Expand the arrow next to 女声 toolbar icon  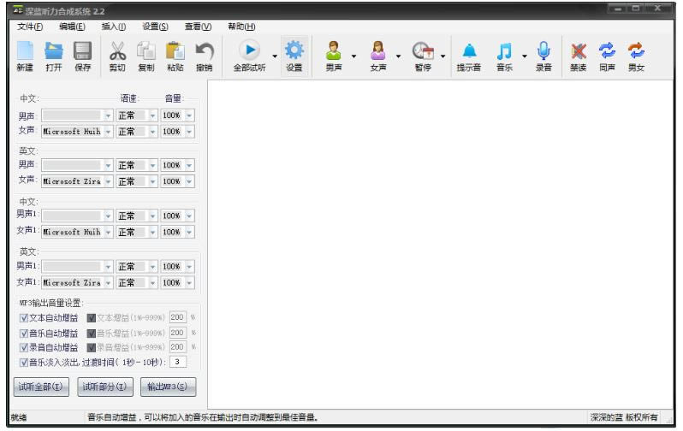pos(398,56)
